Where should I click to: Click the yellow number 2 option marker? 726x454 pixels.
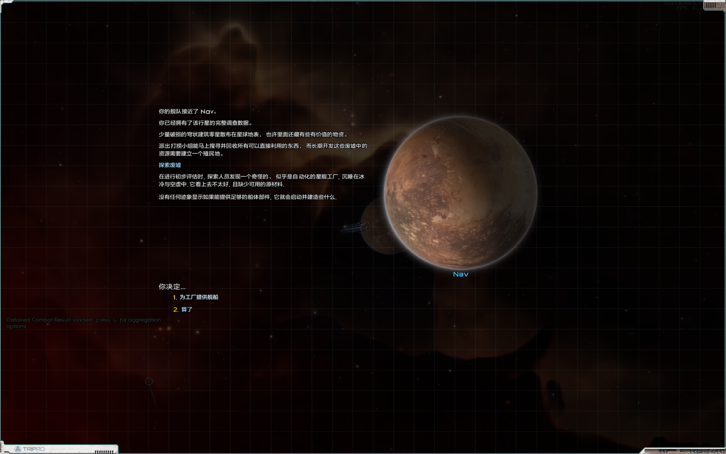tap(175, 309)
